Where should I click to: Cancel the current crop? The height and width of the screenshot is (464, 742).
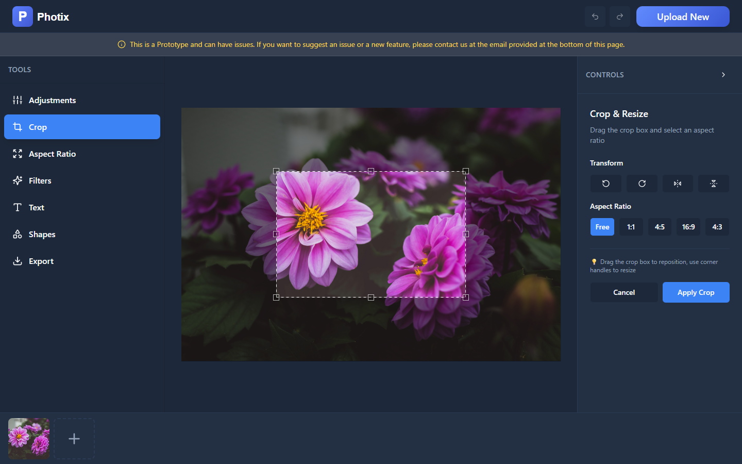[623, 292]
